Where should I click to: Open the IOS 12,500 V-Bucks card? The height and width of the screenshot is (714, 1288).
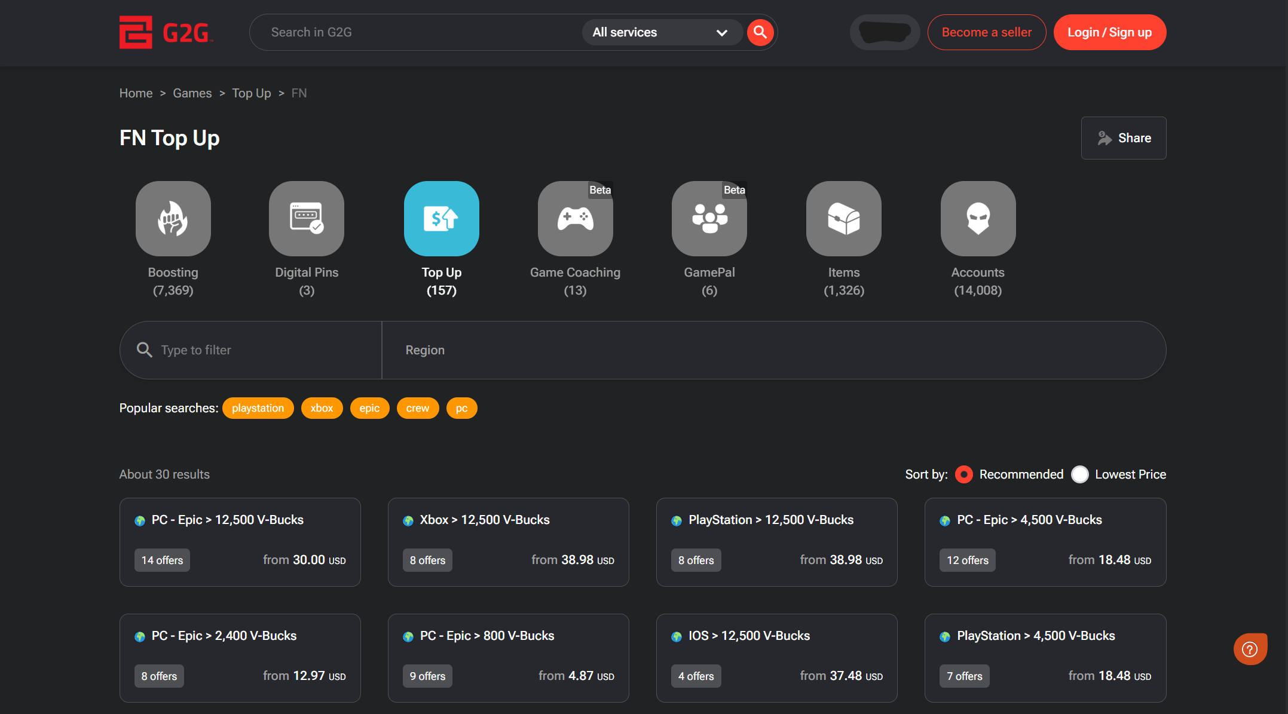(x=777, y=658)
